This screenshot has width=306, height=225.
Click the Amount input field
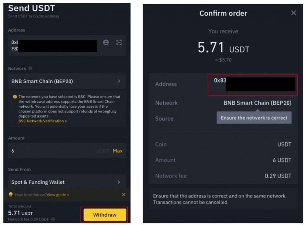[x=67, y=151]
